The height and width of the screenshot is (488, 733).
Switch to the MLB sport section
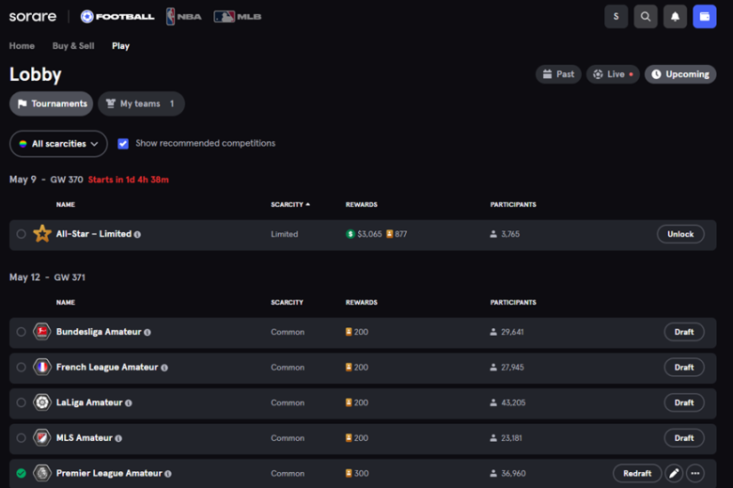tap(238, 17)
